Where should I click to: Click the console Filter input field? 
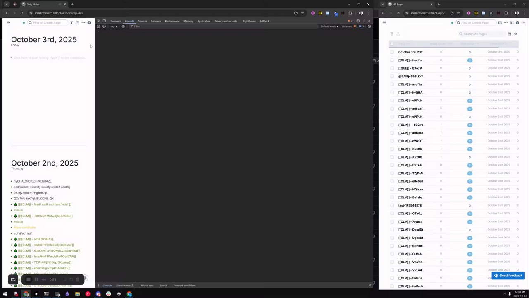[x=223, y=26]
